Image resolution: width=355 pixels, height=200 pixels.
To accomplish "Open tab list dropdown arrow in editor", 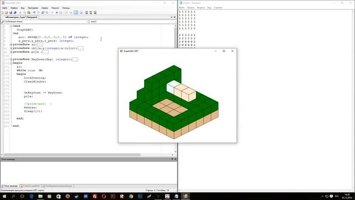I will (171, 17).
